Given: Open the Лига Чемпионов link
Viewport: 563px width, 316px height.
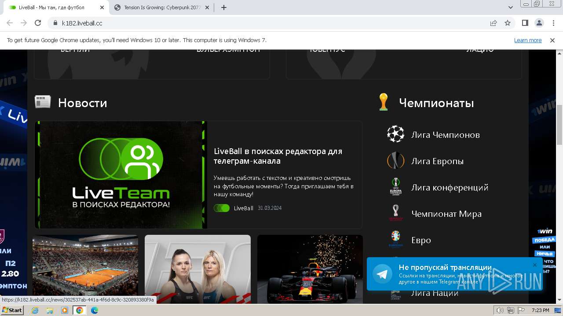Looking at the screenshot, I should 445,135.
